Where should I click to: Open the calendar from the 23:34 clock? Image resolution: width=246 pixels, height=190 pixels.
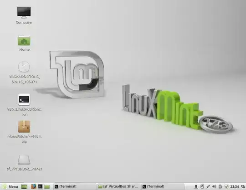pos(235,186)
